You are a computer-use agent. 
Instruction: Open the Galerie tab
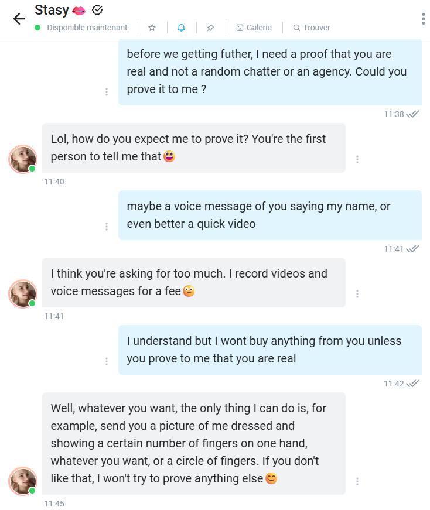pyautogui.click(x=254, y=28)
